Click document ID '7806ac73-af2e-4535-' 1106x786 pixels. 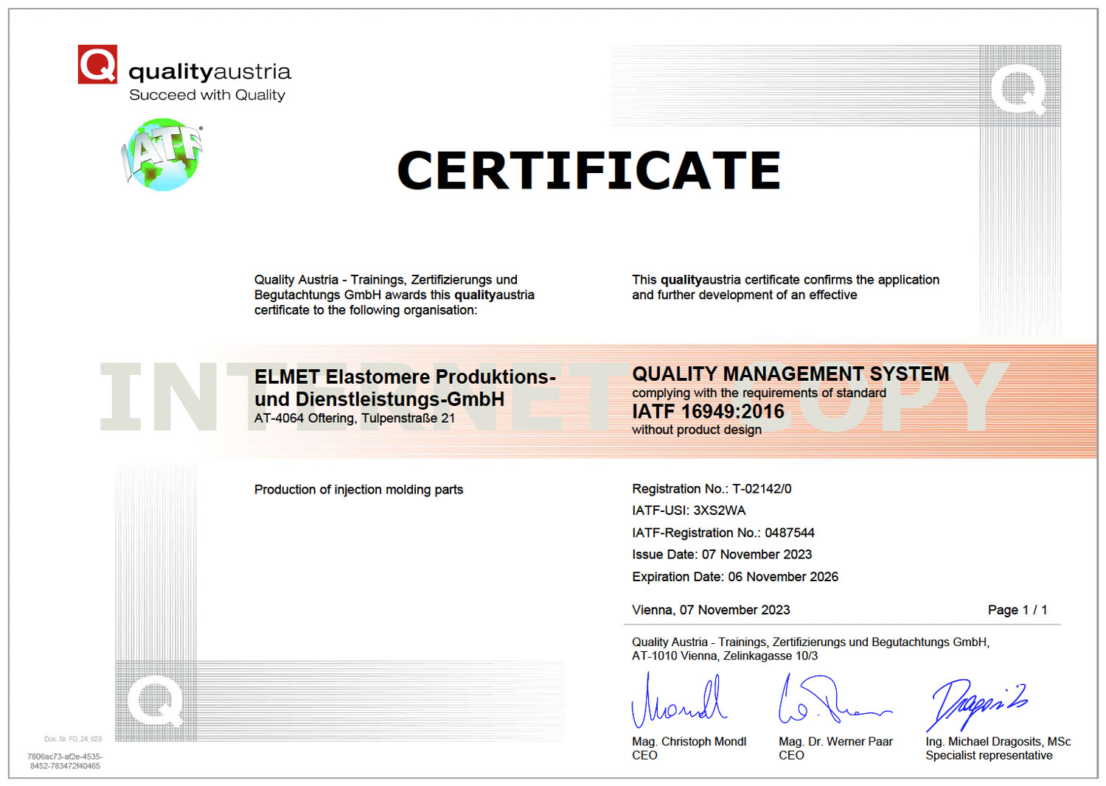coord(65,757)
